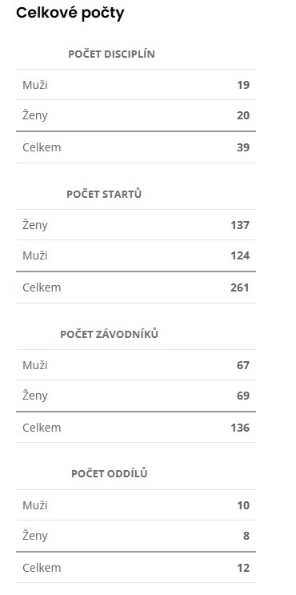296x595 pixels.
Task: Select the Celkem row showing 12
Action: (136, 568)
